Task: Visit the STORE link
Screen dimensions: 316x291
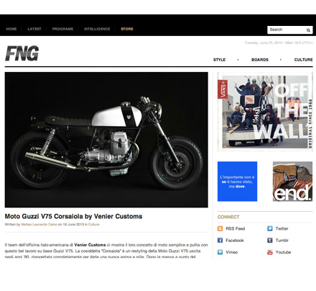Action: click(x=127, y=29)
